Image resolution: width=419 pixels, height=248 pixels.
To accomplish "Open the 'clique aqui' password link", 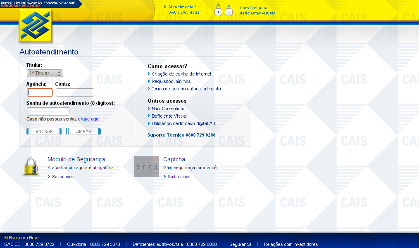I will [88, 119].
